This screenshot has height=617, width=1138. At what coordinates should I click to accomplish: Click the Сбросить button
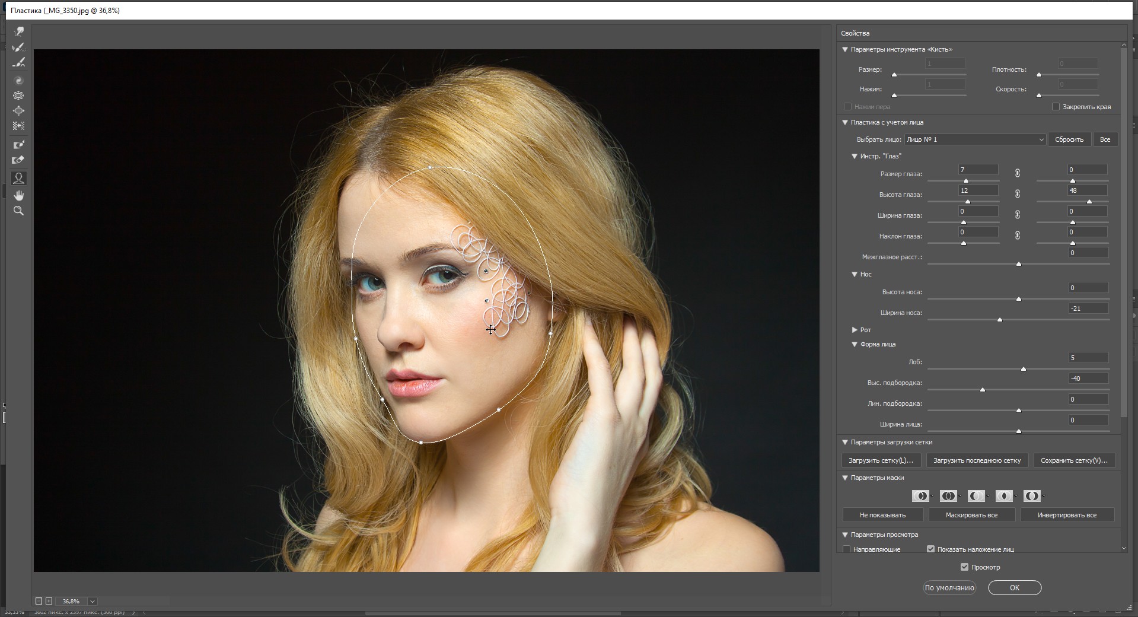(x=1069, y=139)
